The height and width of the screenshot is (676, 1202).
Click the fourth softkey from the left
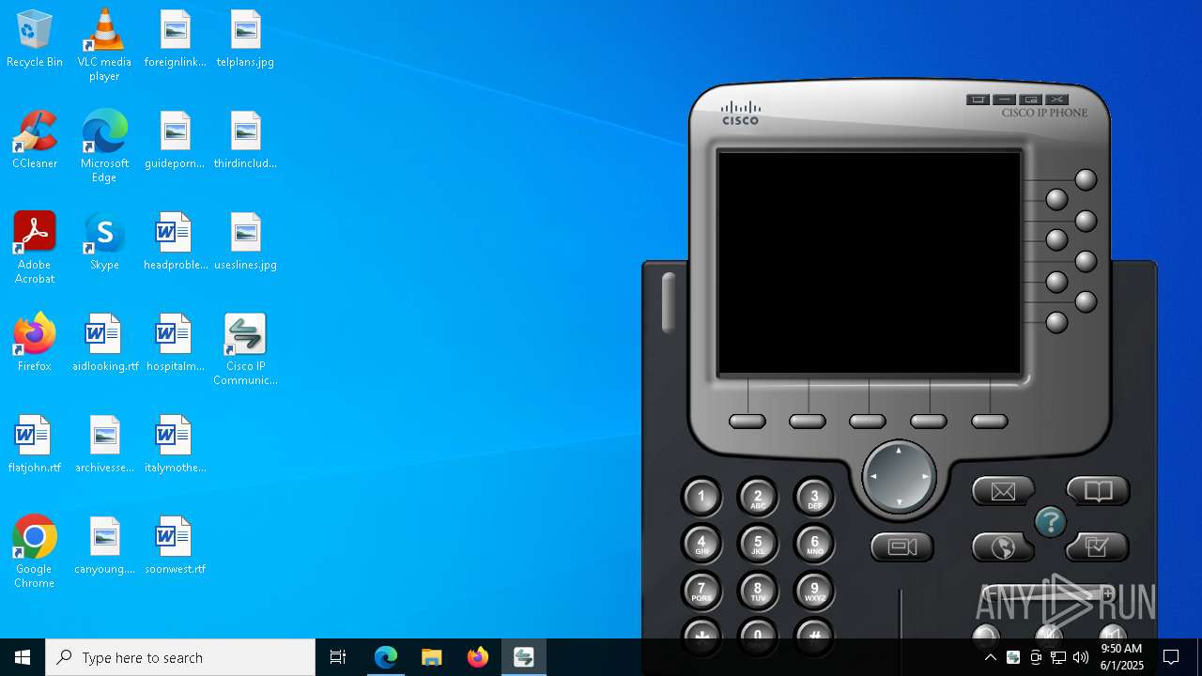coord(929,422)
